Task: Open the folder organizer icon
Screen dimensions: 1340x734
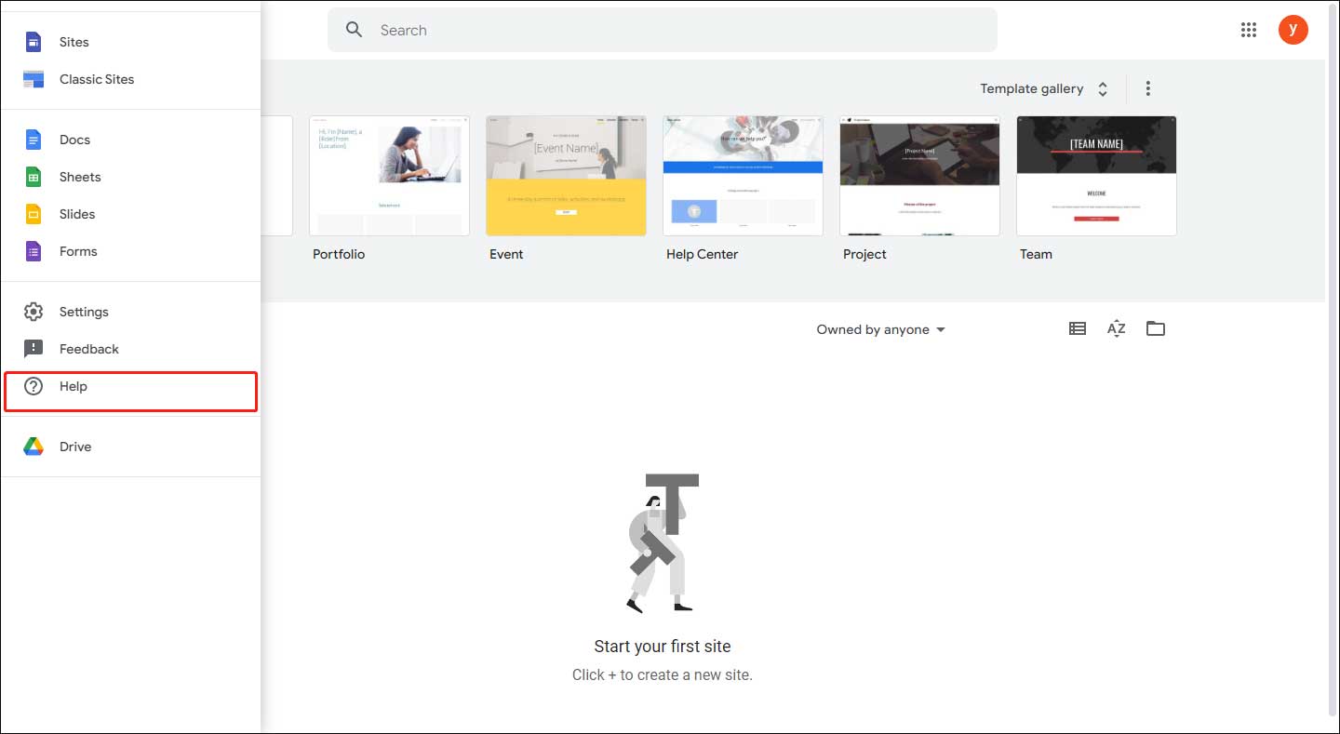Action: tap(1156, 328)
